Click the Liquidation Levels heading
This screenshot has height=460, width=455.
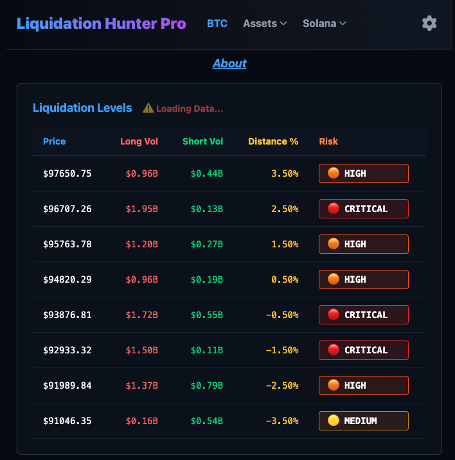82,108
